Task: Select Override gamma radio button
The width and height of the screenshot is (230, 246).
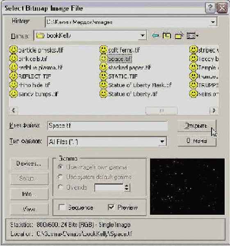Action: click(x=60, y=187)
